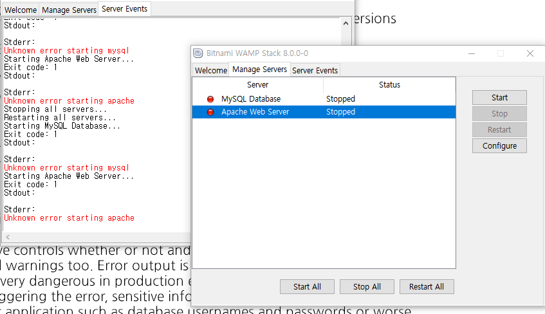Click the Status column header

pyautogui.click(x=389, y=85)
